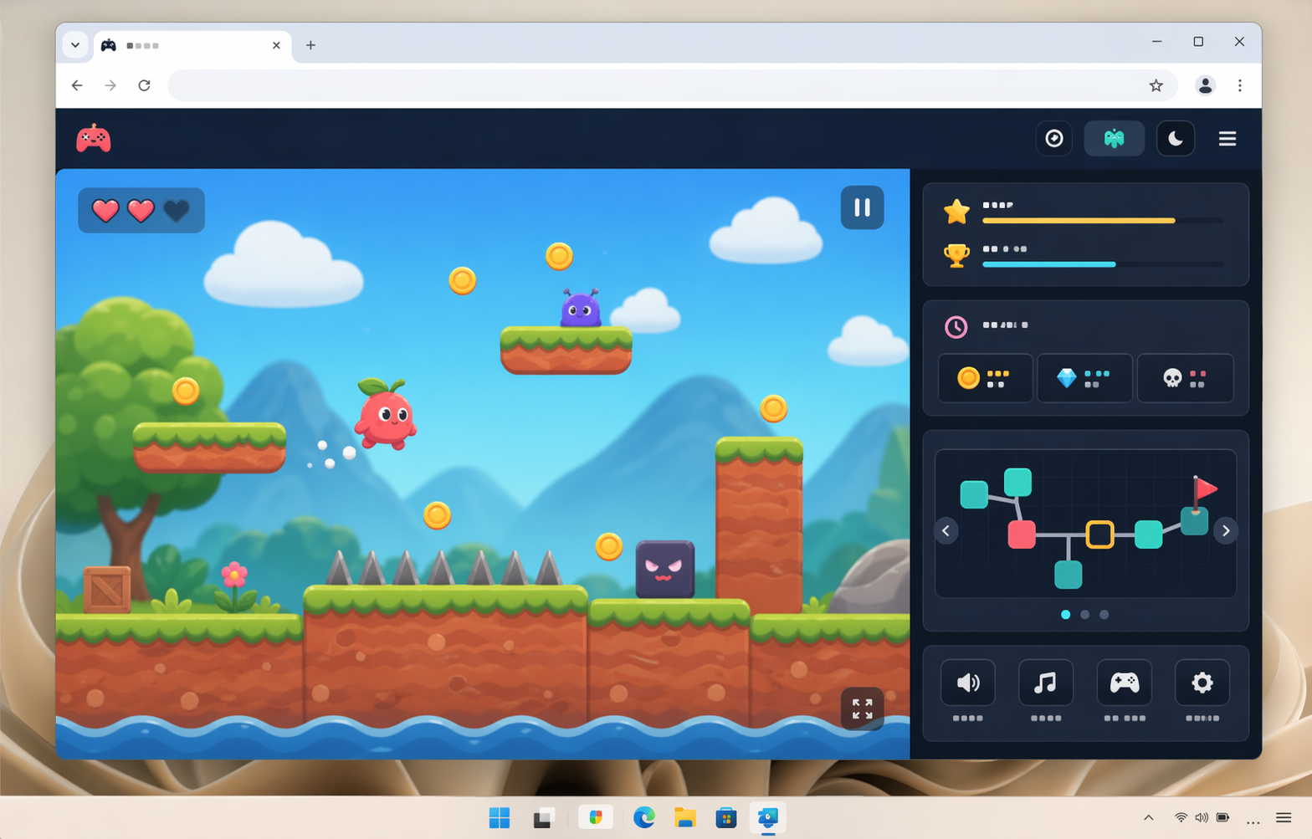Click the trophy achievement icon

[x=956, y=255]
